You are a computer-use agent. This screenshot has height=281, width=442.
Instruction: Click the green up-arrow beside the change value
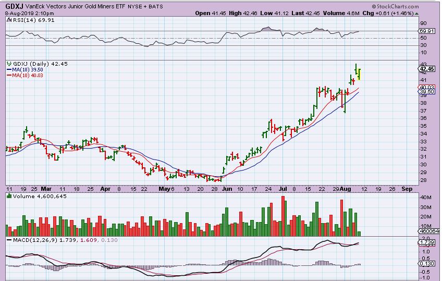click(416, 14)
